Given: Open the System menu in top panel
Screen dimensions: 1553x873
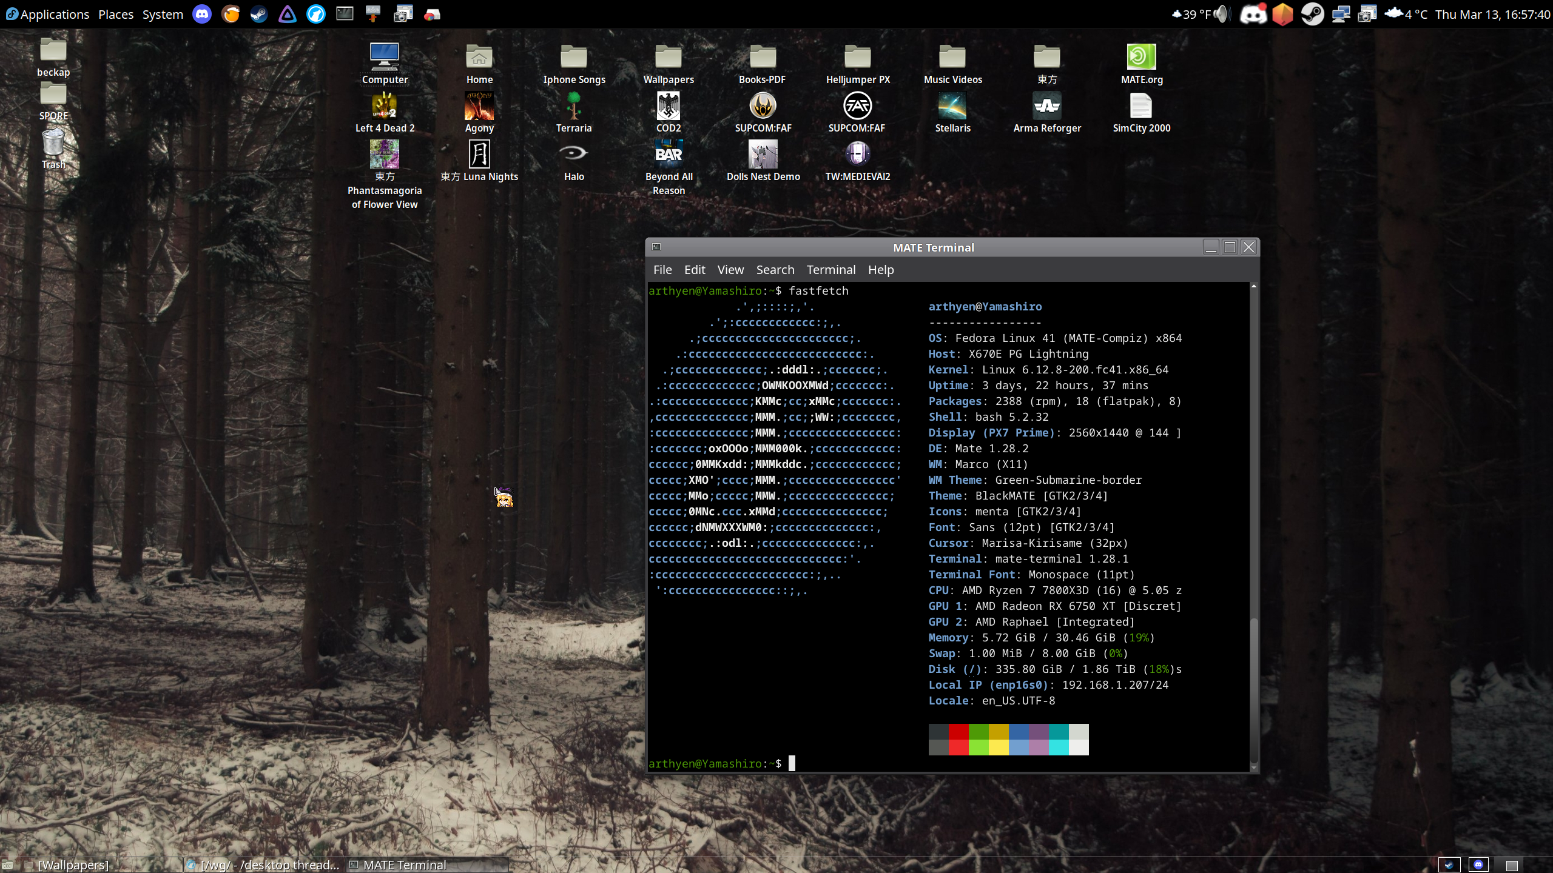Looking at the screenshot, I should [163, 14].
